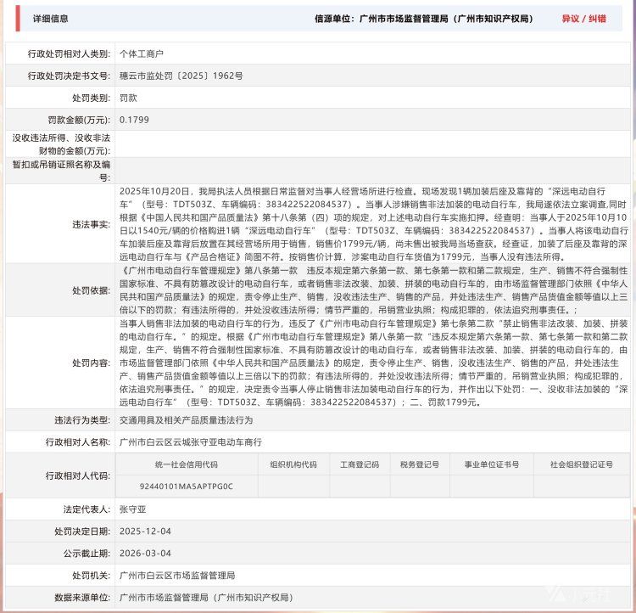Click the decision date 2025-12-04
Viewport: 636px width, 613px height.
(x=145, y=531)
